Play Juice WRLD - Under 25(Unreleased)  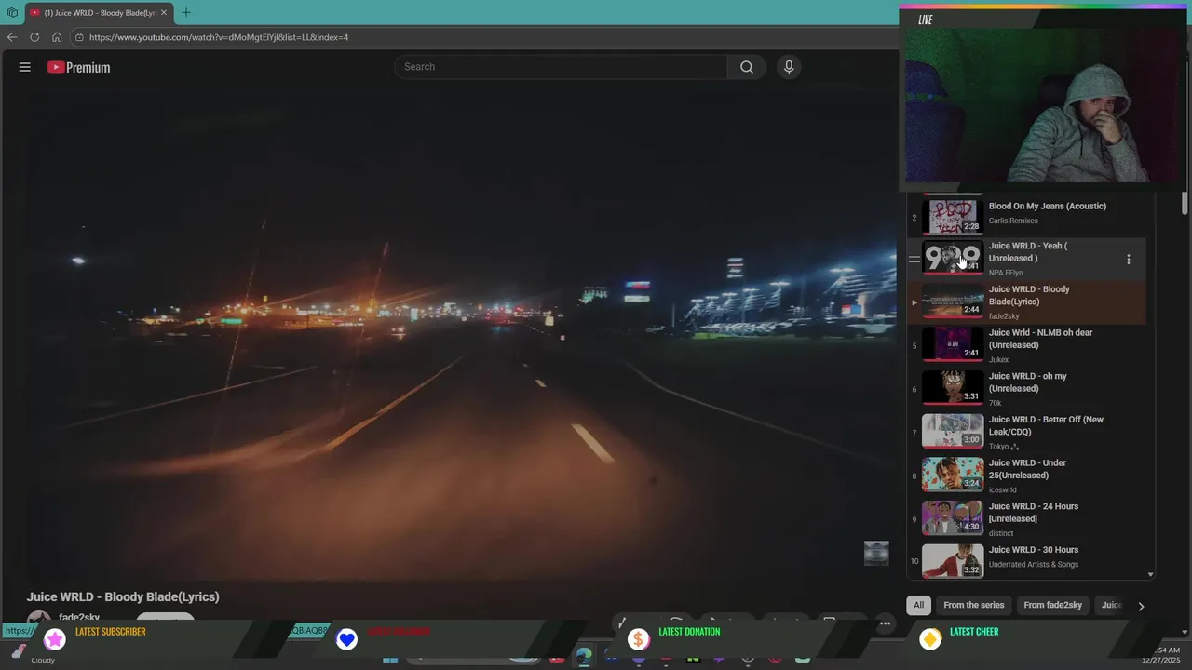(x=1027, y=469)
